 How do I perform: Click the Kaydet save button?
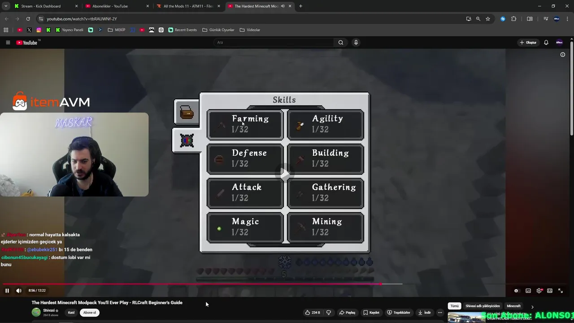(371, 313)
